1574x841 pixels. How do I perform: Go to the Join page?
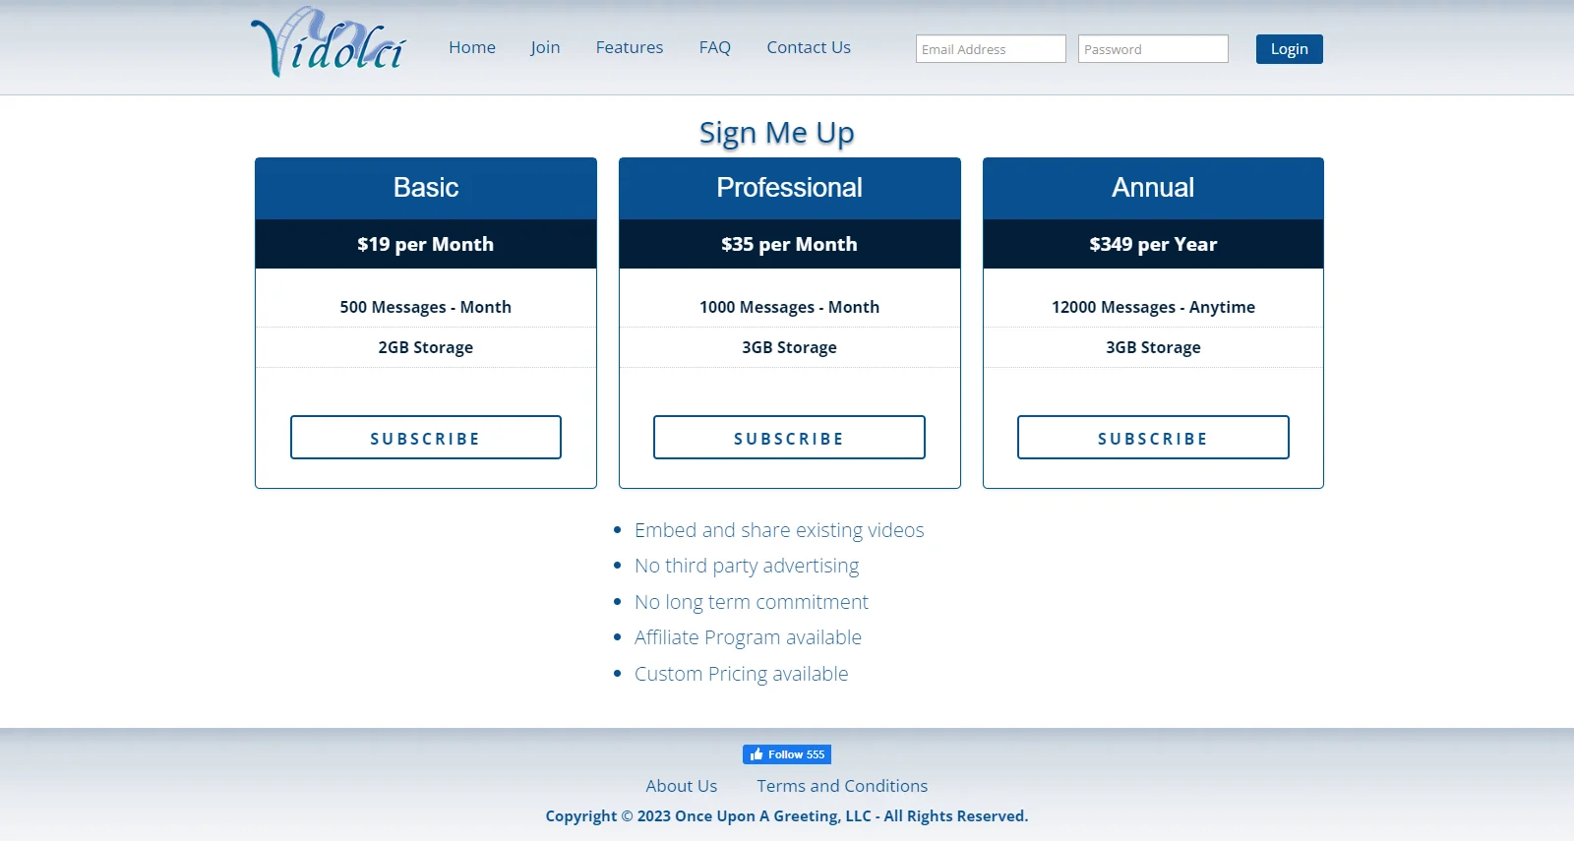pyautogui.click(x=545, y=47)
